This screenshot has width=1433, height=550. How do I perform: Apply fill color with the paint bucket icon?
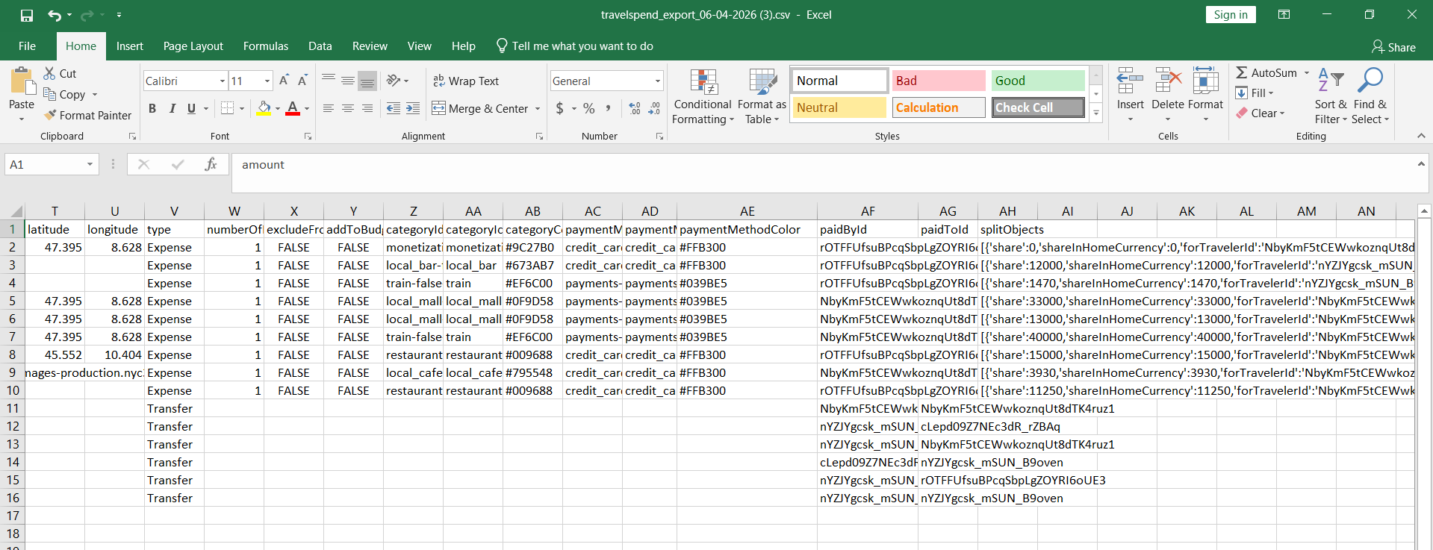pos(264,108)
